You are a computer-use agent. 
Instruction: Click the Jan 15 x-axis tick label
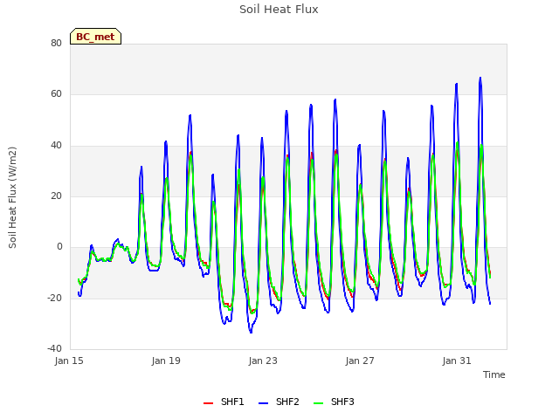[x=69, y=361]
